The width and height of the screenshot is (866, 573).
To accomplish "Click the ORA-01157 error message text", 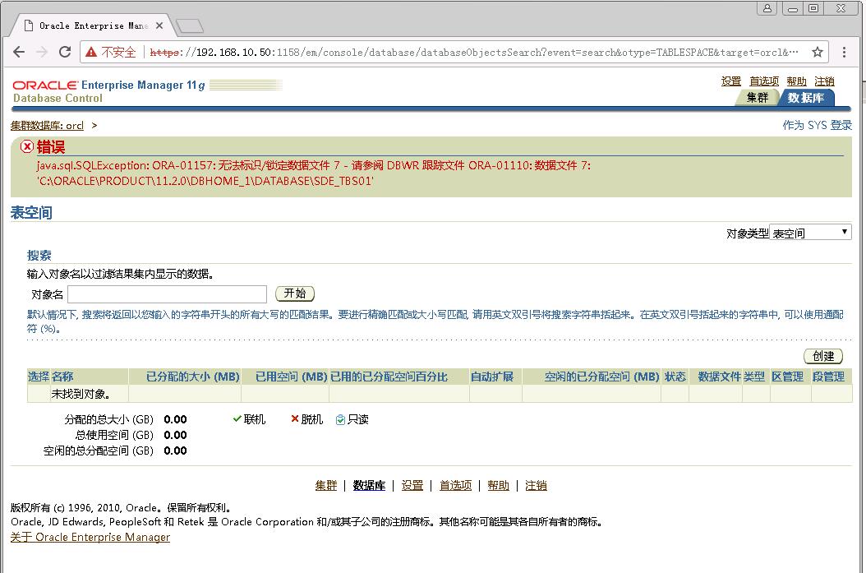I will [314, 173].
